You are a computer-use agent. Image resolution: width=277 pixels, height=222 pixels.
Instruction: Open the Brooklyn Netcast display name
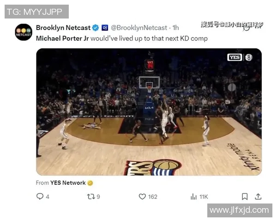tap(63, 28)
